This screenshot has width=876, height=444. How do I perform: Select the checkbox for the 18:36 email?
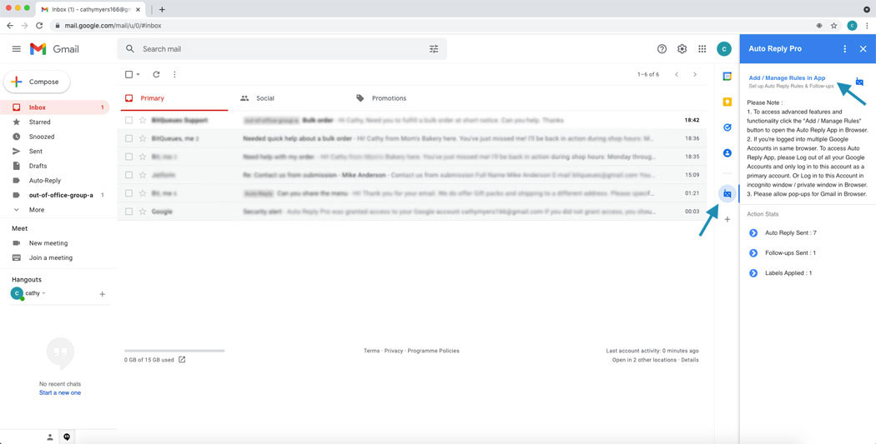tap(129, 138)
